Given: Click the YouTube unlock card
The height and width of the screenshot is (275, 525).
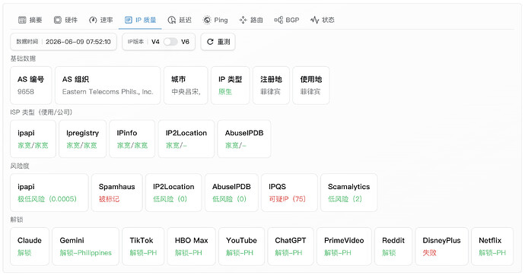Looking at the screenshot, I should click(x=241, y=246).
